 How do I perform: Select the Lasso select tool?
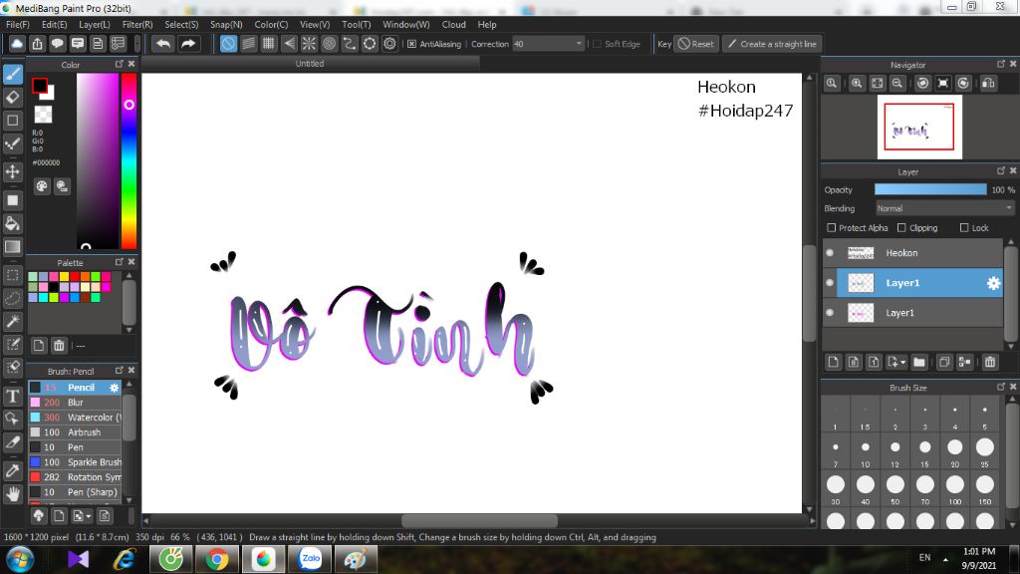12,298
